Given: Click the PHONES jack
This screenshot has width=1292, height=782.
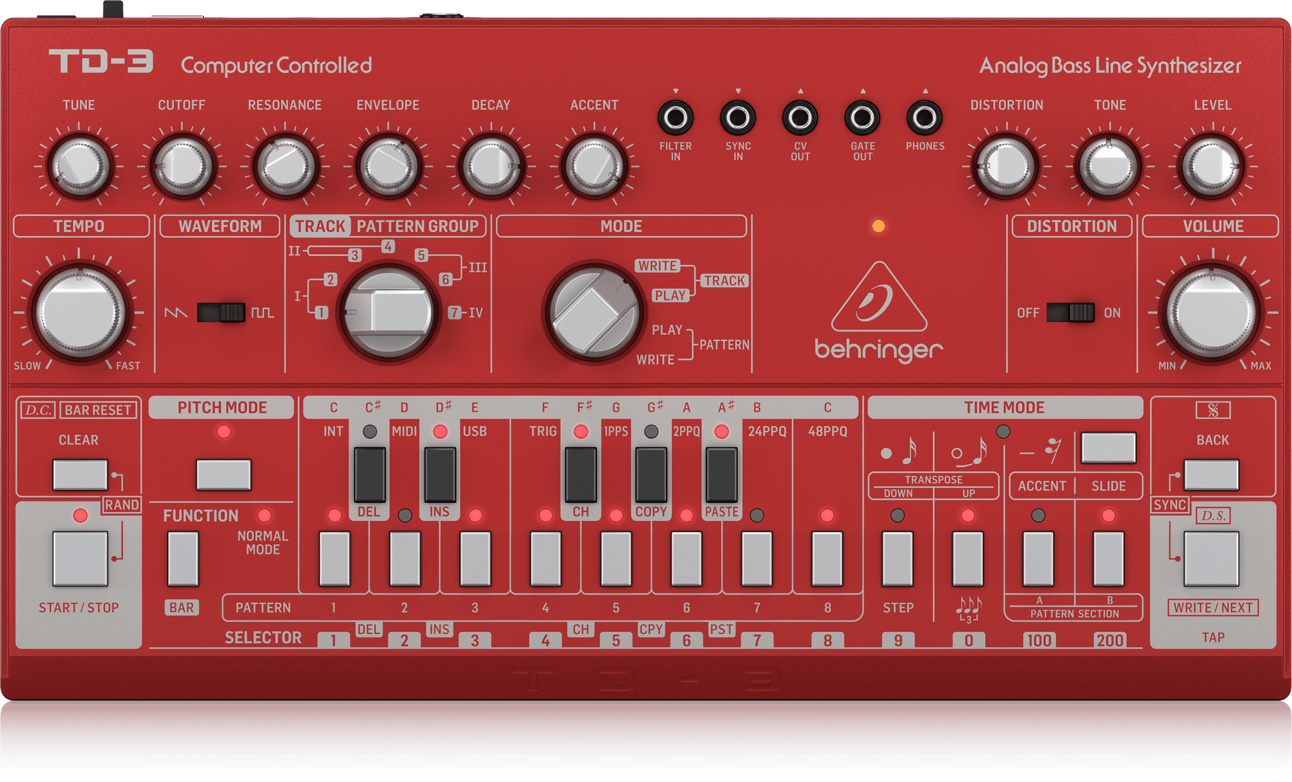Looking at the screenshot, I should point(924,118).
